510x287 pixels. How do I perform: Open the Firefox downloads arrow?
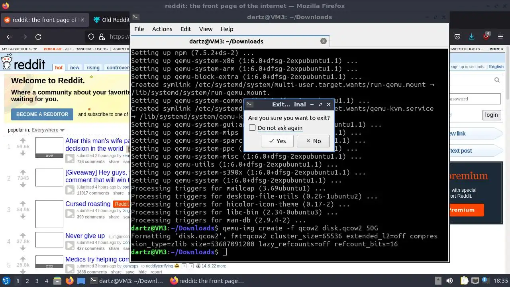(x=472, y=37)
